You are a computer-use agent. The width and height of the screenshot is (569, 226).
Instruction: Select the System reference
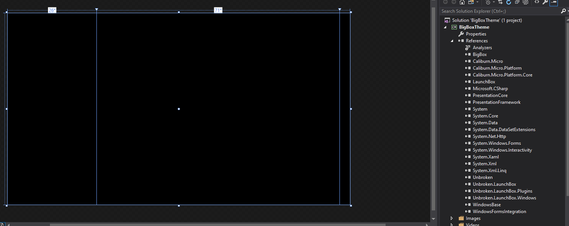click(x=480, y=109)
